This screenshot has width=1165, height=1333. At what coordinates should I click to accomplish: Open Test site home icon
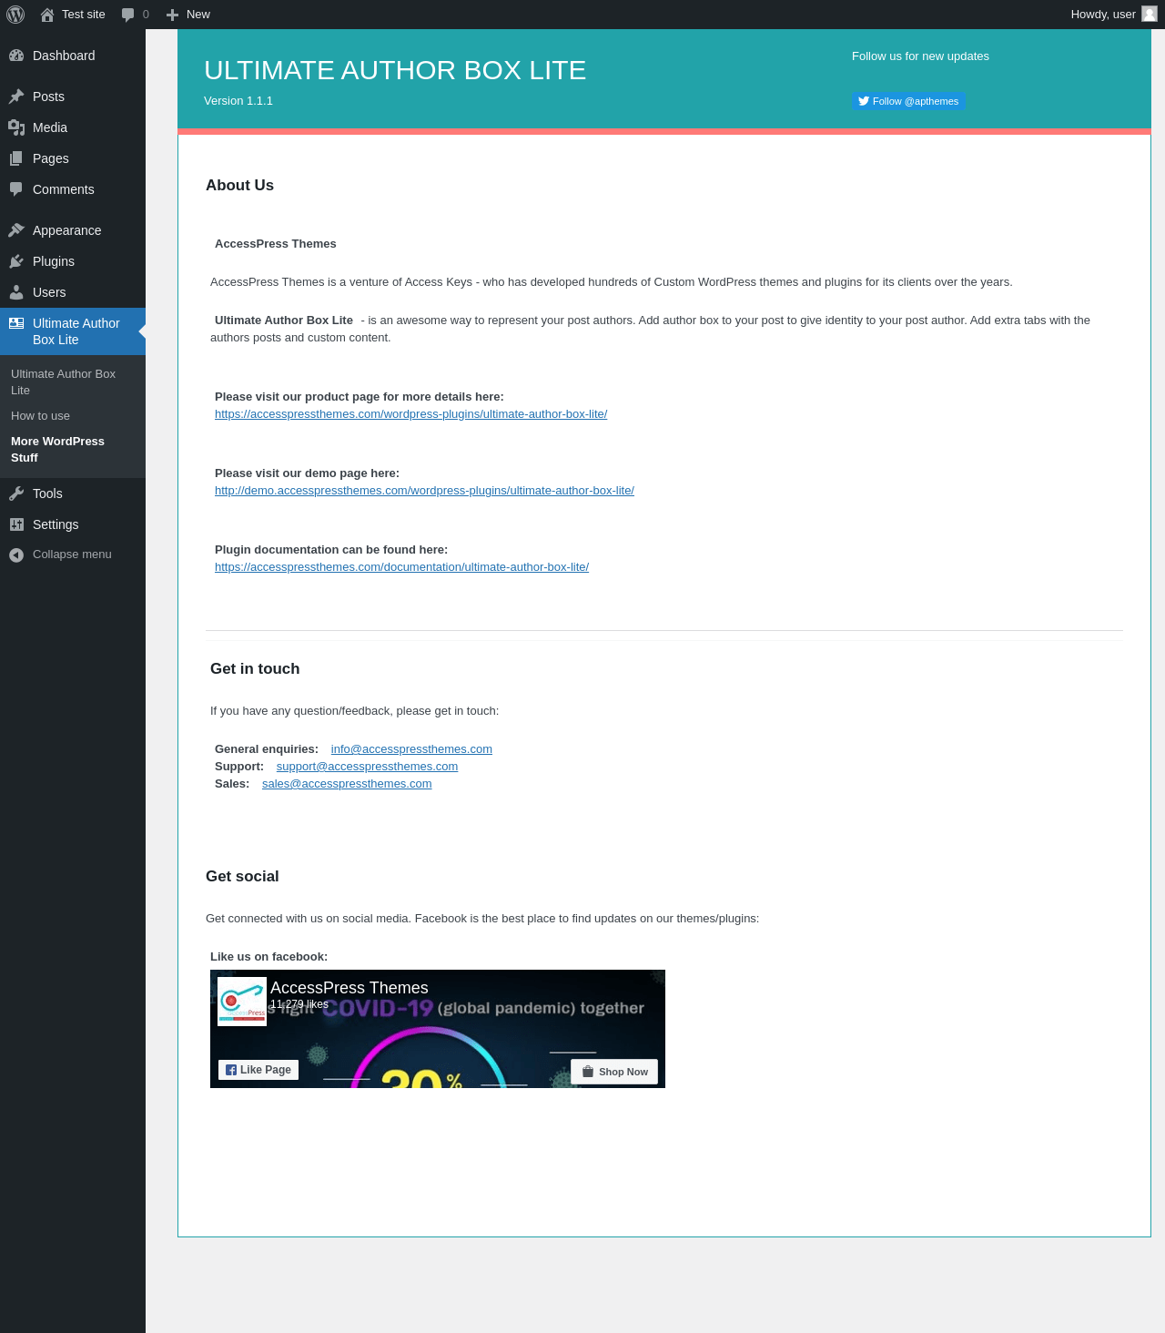[x=47, y=15]
